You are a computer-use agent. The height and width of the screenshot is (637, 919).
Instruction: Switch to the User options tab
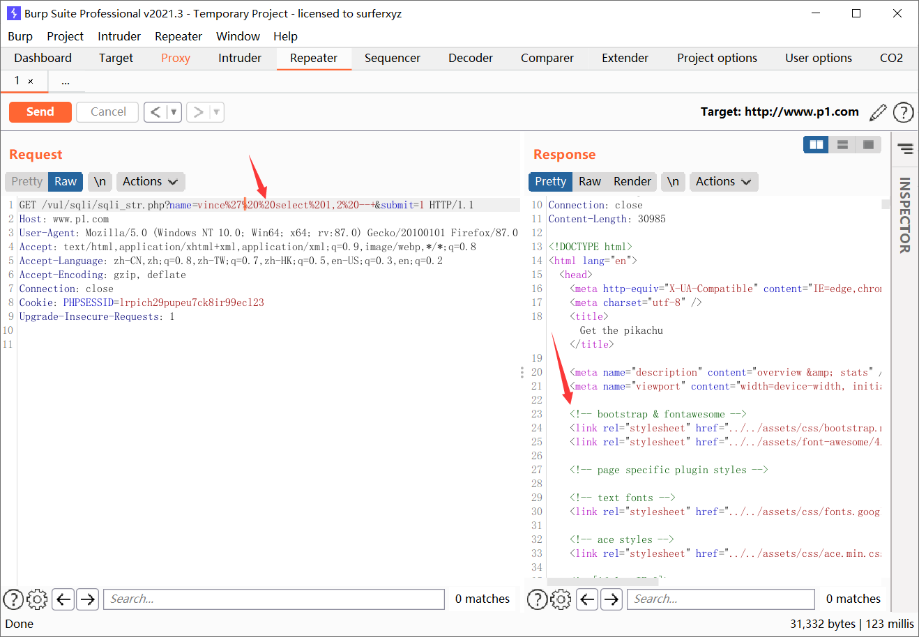819,58
